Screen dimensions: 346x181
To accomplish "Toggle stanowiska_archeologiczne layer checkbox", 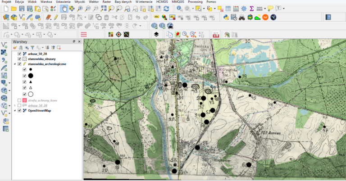I will (x=19, y=64).
